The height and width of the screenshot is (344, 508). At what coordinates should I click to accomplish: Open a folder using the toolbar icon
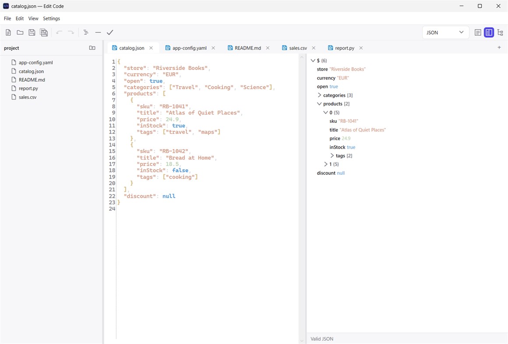coord(20,32)
